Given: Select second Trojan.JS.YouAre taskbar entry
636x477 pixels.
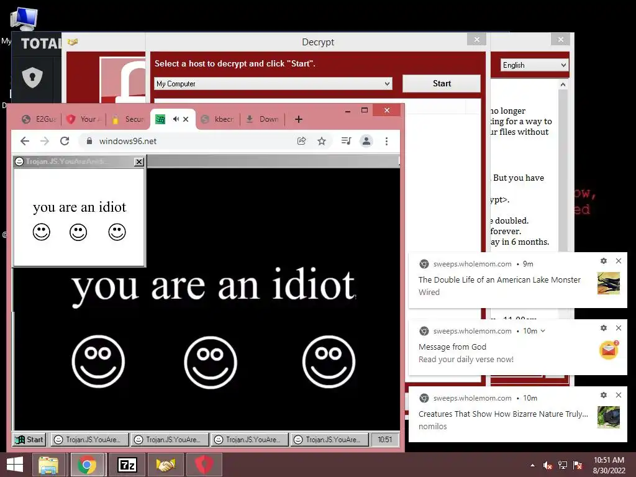Looking at the screenshot, I should tap(169, 439).
